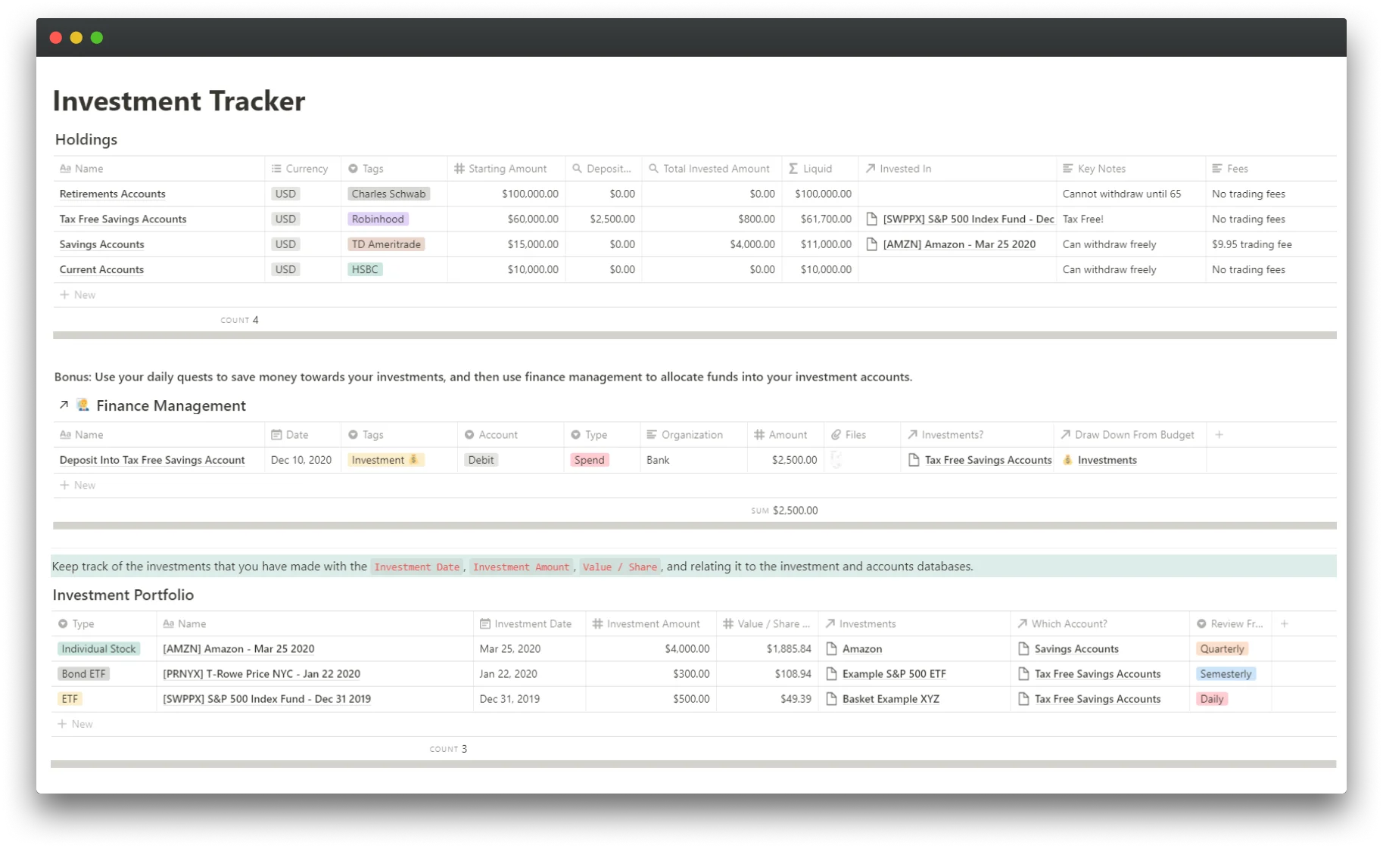
Task: Click the Quarterly review tag
Action: point(1222,648)
